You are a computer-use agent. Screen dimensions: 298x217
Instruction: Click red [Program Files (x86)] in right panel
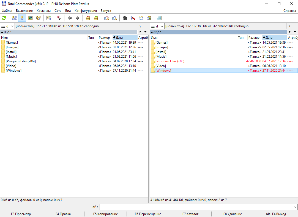point(224,61)
